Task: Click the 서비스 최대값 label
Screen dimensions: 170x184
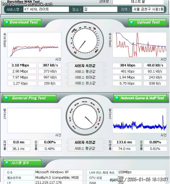Action: (x=85, y=77)
